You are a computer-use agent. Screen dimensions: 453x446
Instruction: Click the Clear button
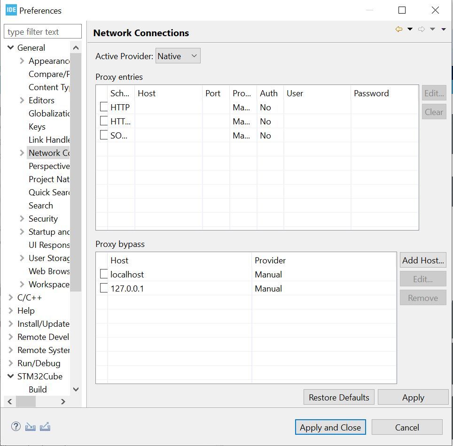pyautogui.click(x=434, y=112)
